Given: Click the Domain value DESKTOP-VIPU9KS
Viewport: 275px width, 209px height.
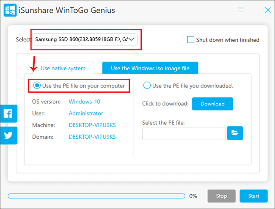Looking at the screenshot, I should click(92, 137).
